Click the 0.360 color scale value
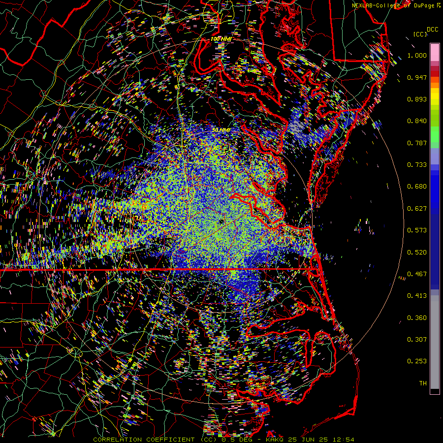 click(x=417, y=318)
